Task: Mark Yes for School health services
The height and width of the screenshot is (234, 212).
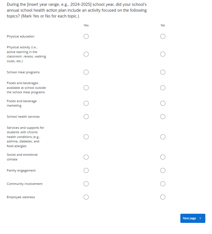Action: [86, 117]
